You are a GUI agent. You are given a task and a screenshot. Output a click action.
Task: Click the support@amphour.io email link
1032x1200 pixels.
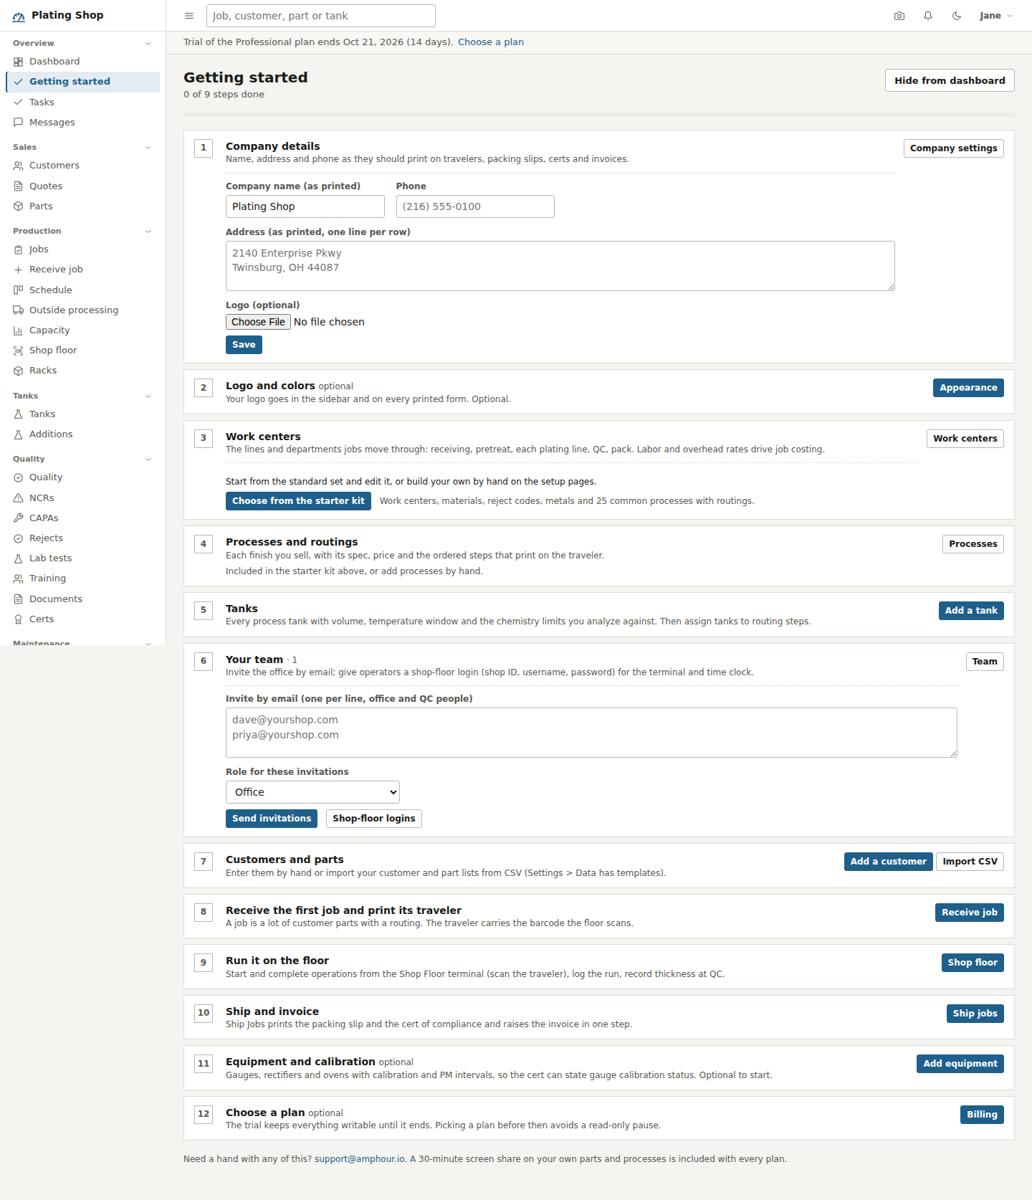[360, 1159]
